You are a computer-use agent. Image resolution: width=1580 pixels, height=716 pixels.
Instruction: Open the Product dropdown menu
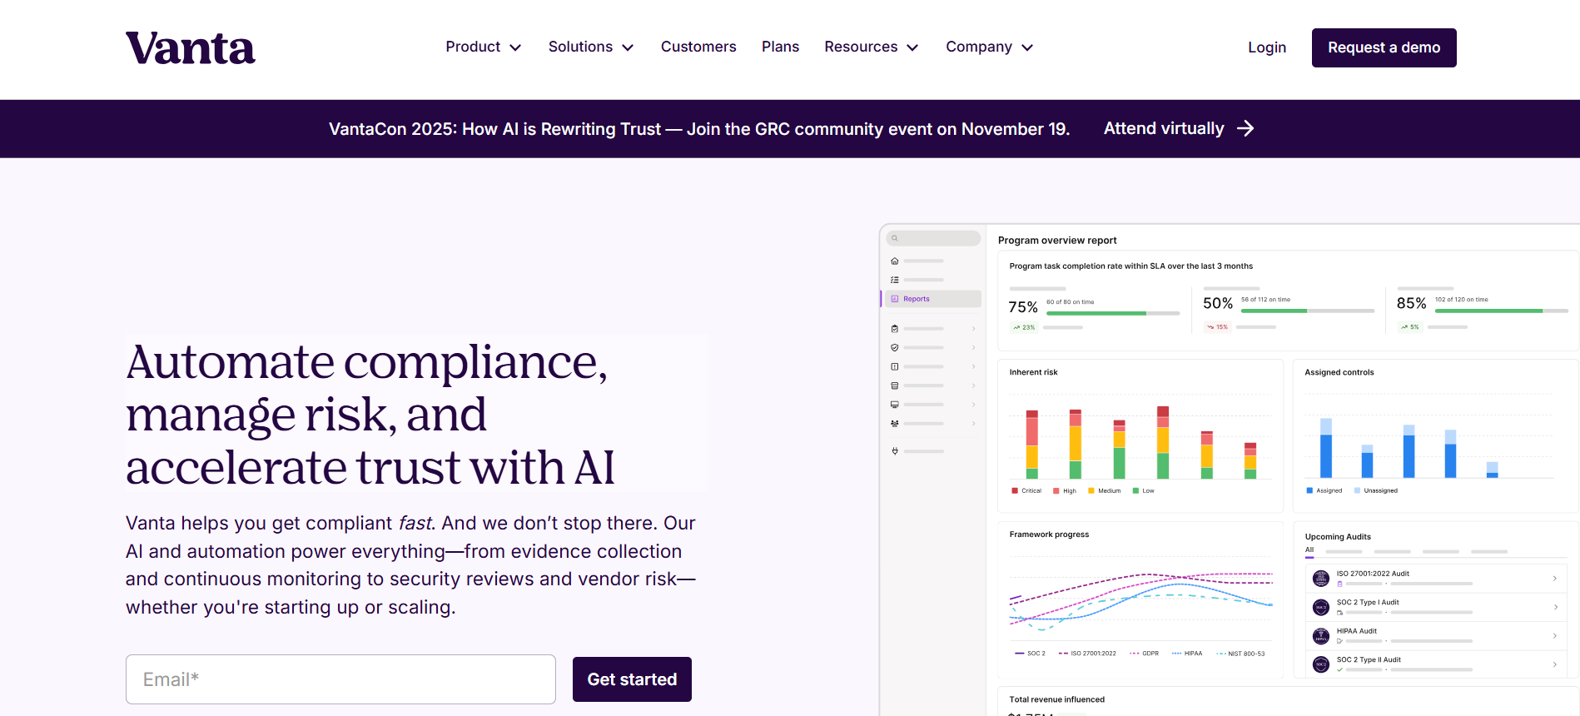tap(484, 47)
